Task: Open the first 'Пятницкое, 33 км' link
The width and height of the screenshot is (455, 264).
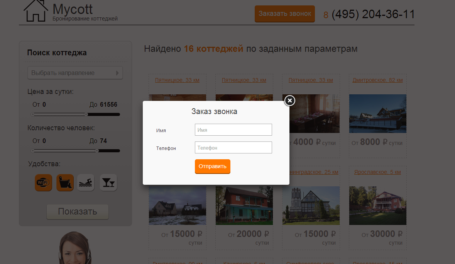Action: (177, 80)
